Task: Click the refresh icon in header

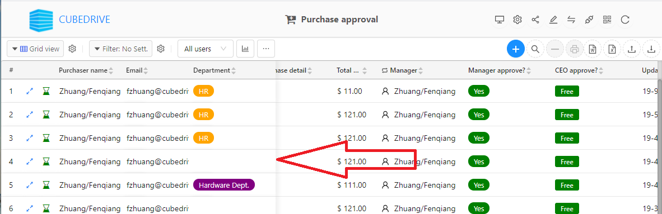Action: click(x=625, y=20)
